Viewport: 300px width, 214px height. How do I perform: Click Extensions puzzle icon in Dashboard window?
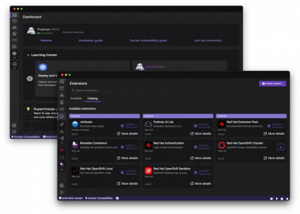[x=15, y=46]
